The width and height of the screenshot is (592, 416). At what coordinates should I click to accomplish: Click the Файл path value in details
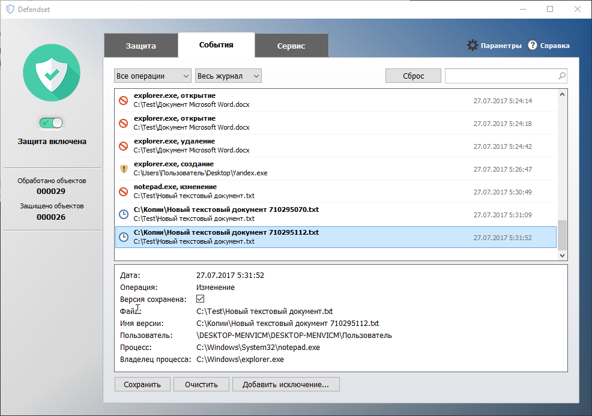click(x=264, y=312)
